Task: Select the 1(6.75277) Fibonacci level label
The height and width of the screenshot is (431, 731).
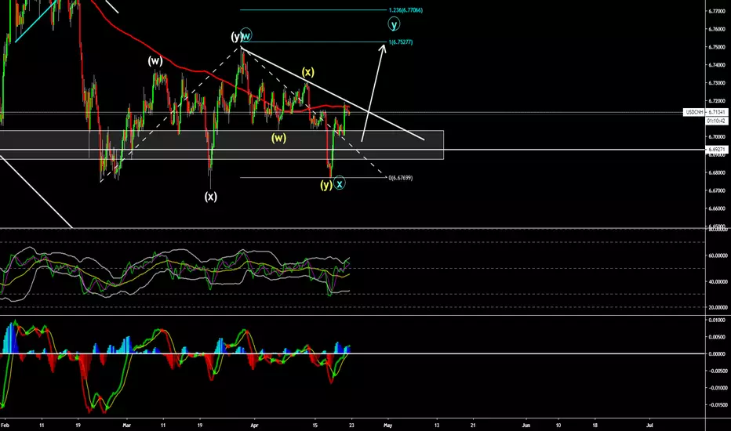Action: coord(401,42)
